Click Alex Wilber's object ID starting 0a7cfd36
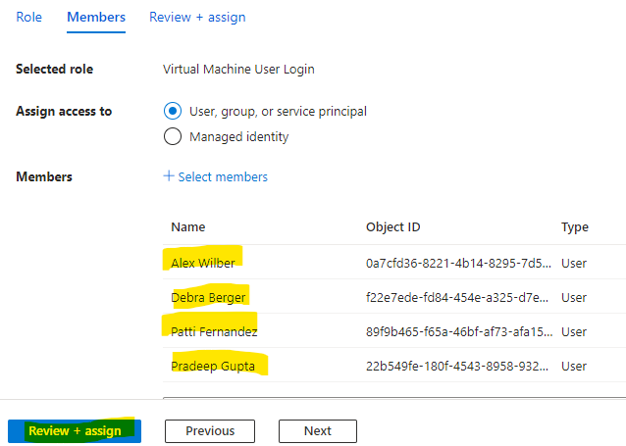626x446 pixels. (x=458, y=264)
